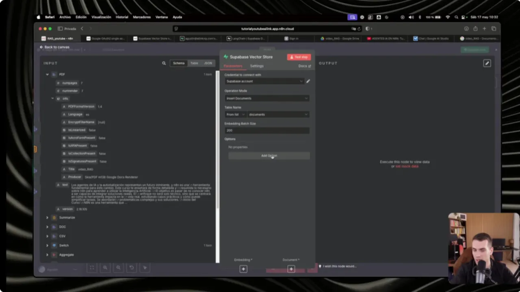Click the DOC node icon

(x=54, y=227)
